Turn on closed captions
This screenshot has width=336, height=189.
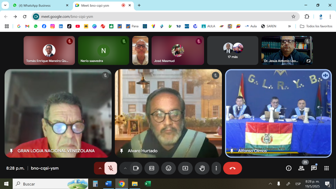(x=152, y=168)
